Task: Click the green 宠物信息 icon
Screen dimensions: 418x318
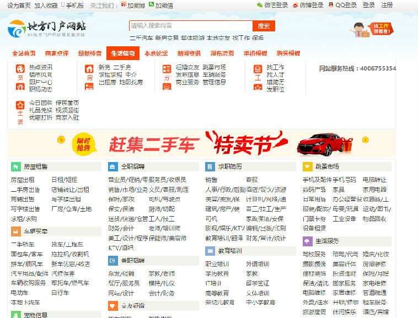Action: pyautogui.click(x=16, y=315)
